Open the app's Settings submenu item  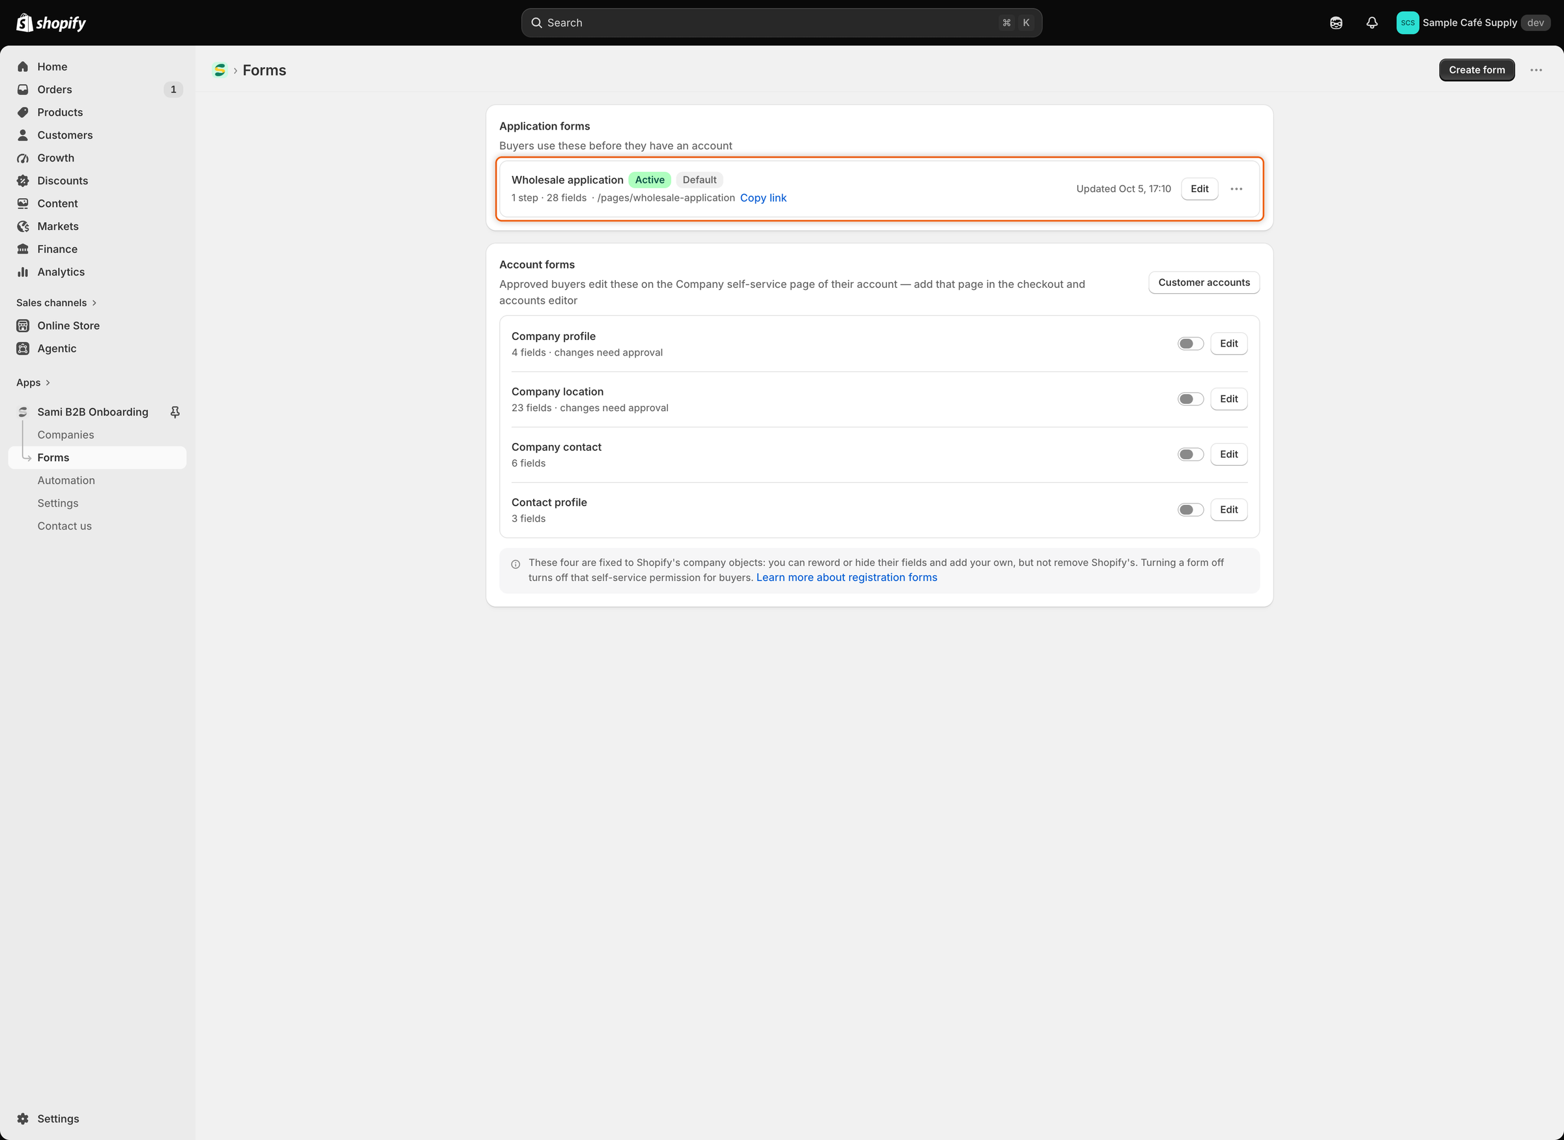(x=97, y=502)
